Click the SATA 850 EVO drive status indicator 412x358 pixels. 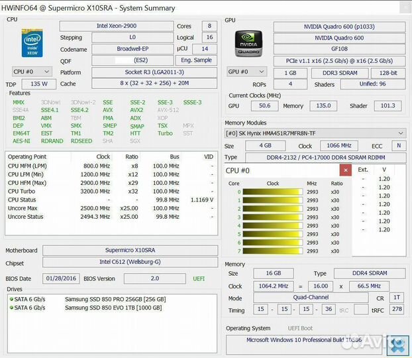11,307
